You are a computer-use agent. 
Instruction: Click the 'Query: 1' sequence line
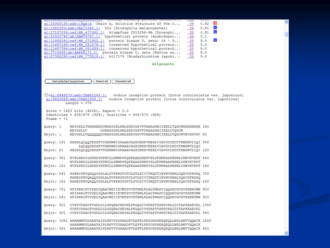(126, 127)
